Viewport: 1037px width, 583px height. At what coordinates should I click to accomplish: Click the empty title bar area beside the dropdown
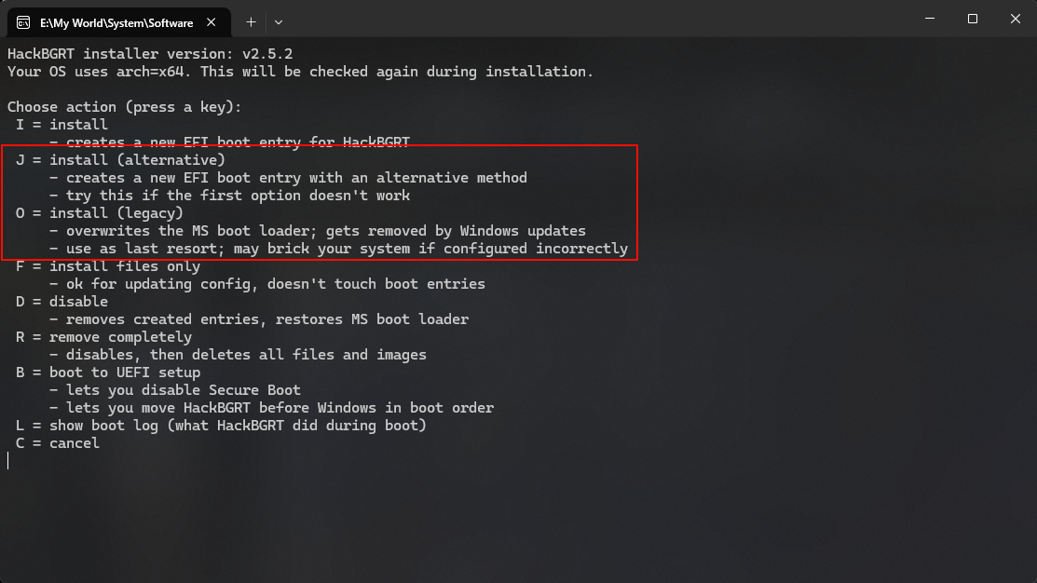point(596,20)
